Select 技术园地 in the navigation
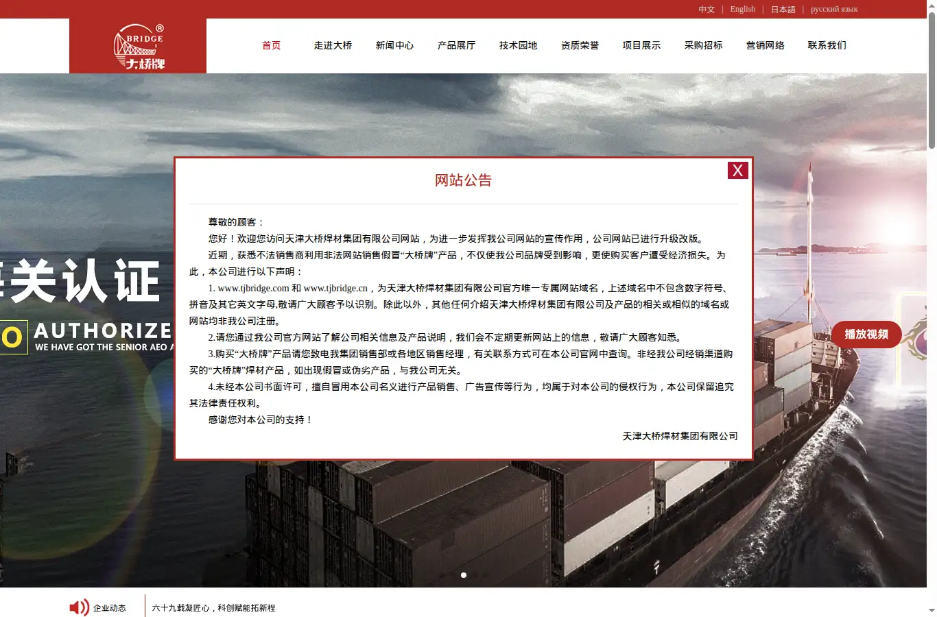The height and width of the screenshot is (617, 937). point(518,45)
